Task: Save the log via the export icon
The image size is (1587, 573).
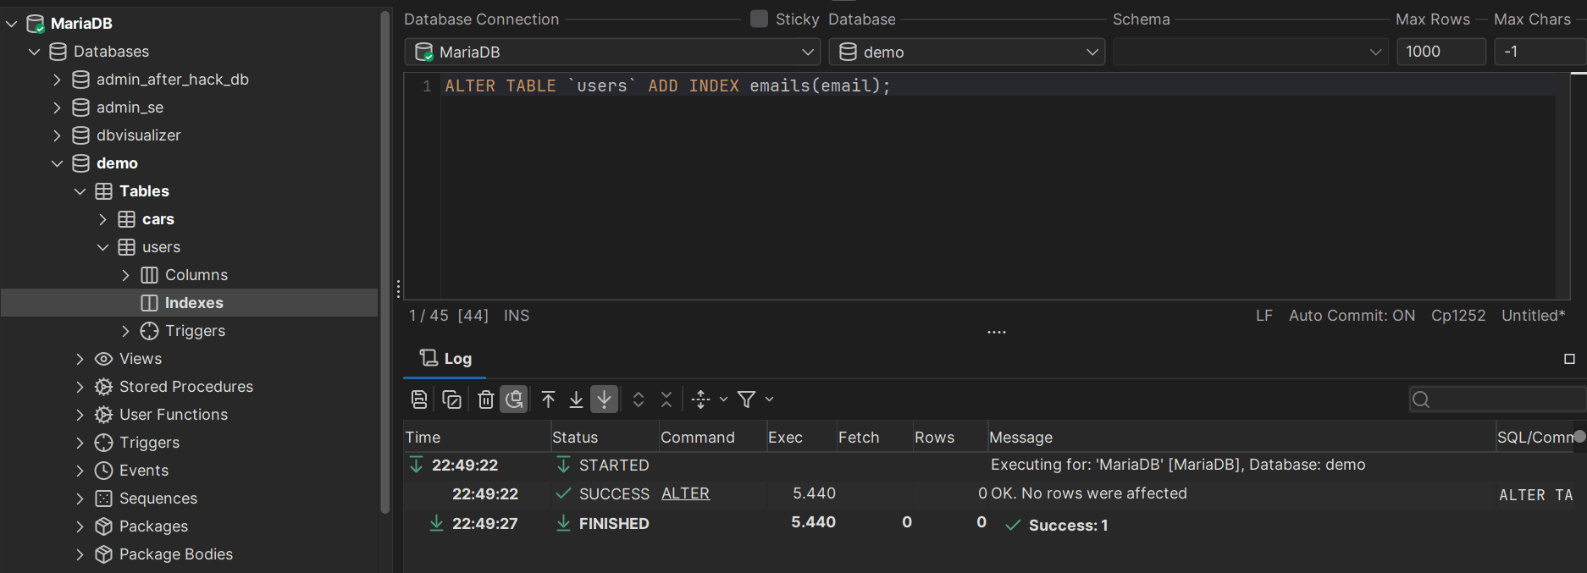Action: click(419, 399)
